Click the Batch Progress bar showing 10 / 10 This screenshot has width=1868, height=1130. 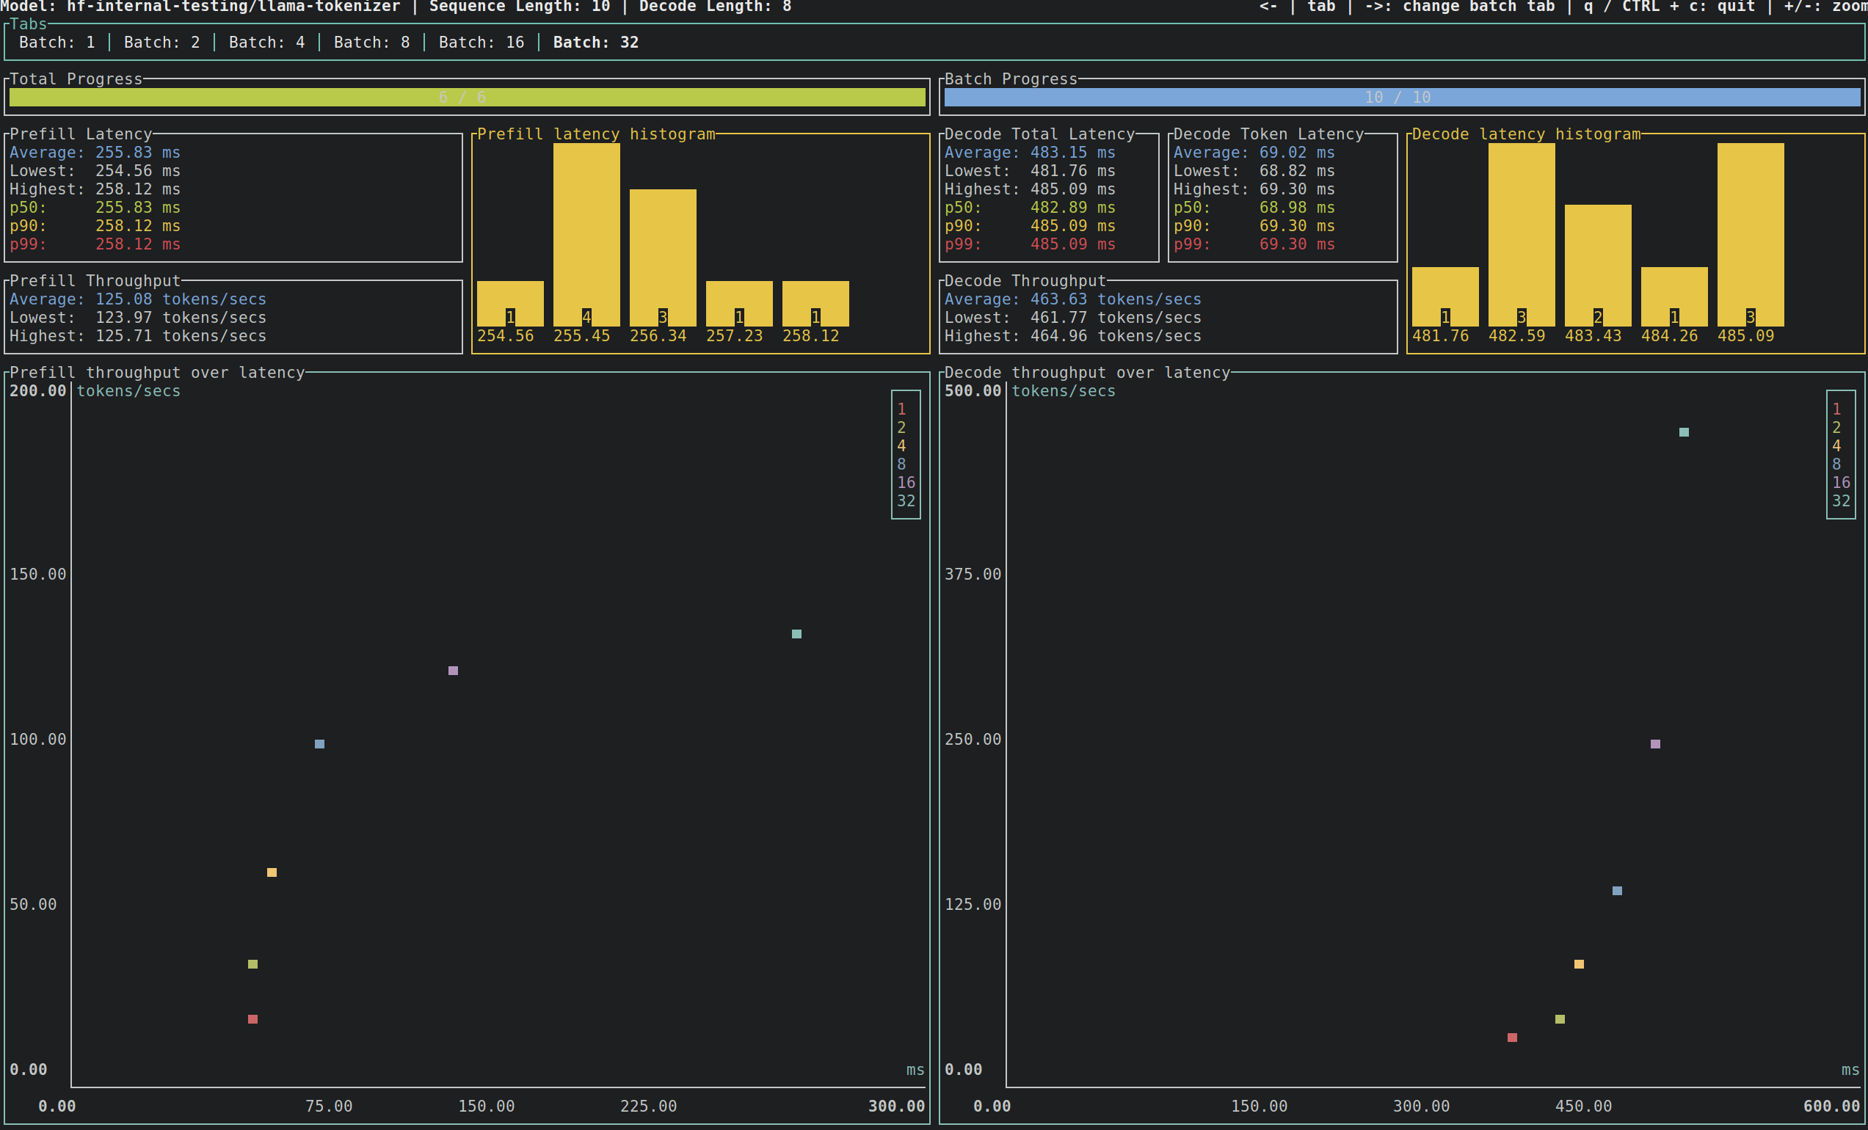tap(1401, 97)
